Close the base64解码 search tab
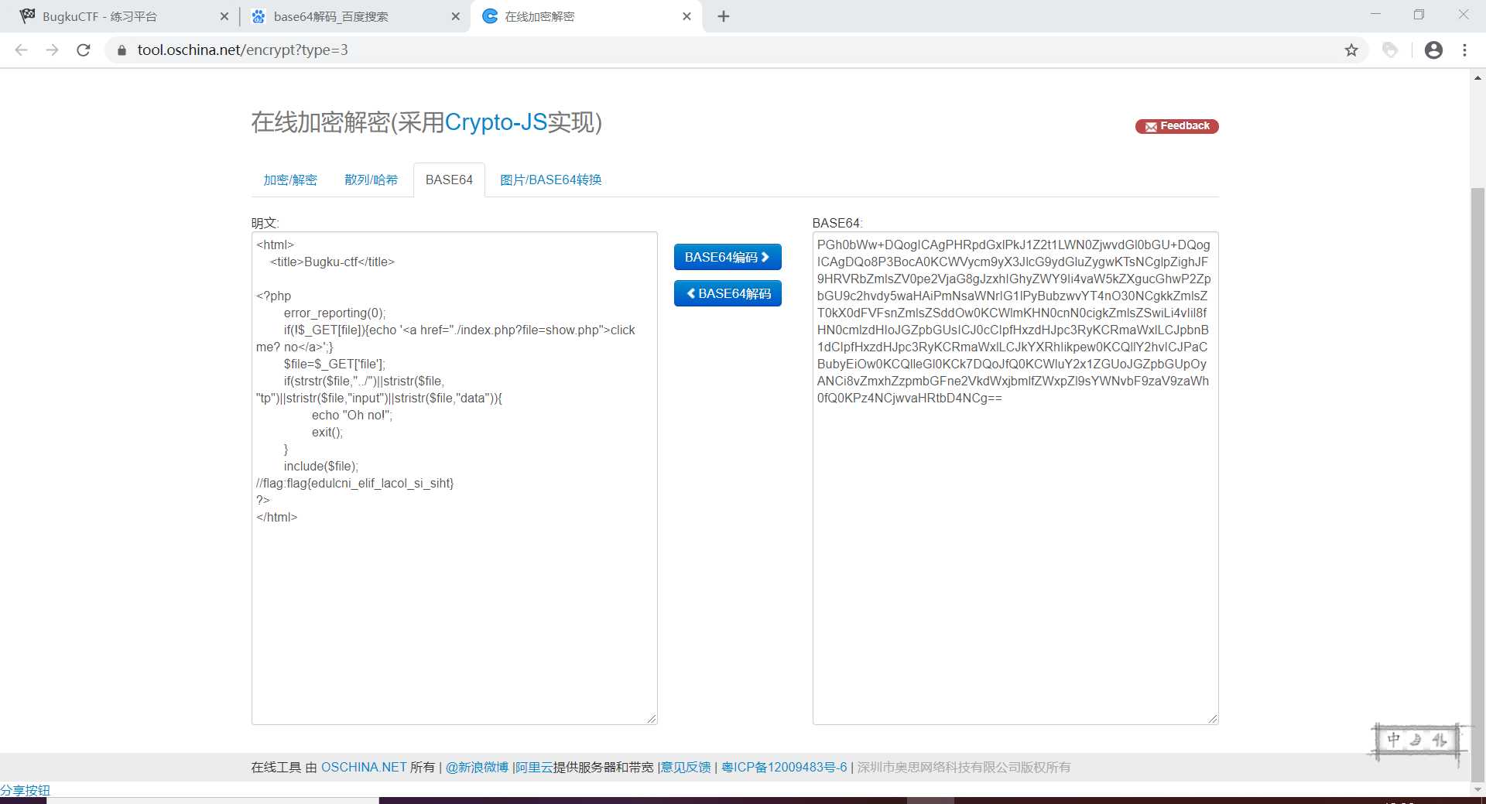Viewport: 1486px width, 804px height. point(456,16)
